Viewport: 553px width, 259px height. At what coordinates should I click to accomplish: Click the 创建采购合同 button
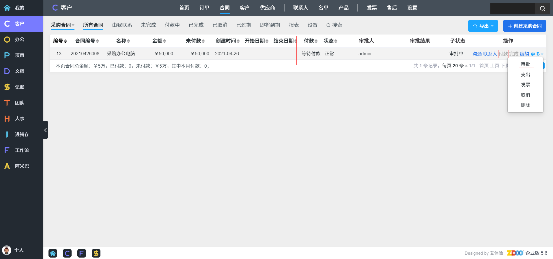[x=524, y=26]
